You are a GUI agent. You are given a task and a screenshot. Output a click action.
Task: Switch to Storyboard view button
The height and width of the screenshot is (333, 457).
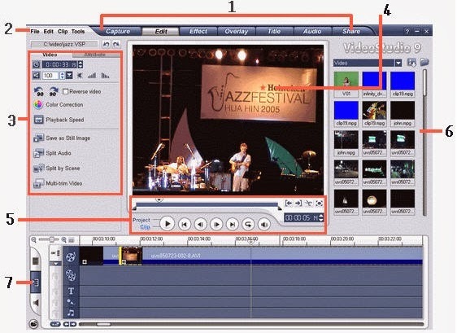click(36, 261)
